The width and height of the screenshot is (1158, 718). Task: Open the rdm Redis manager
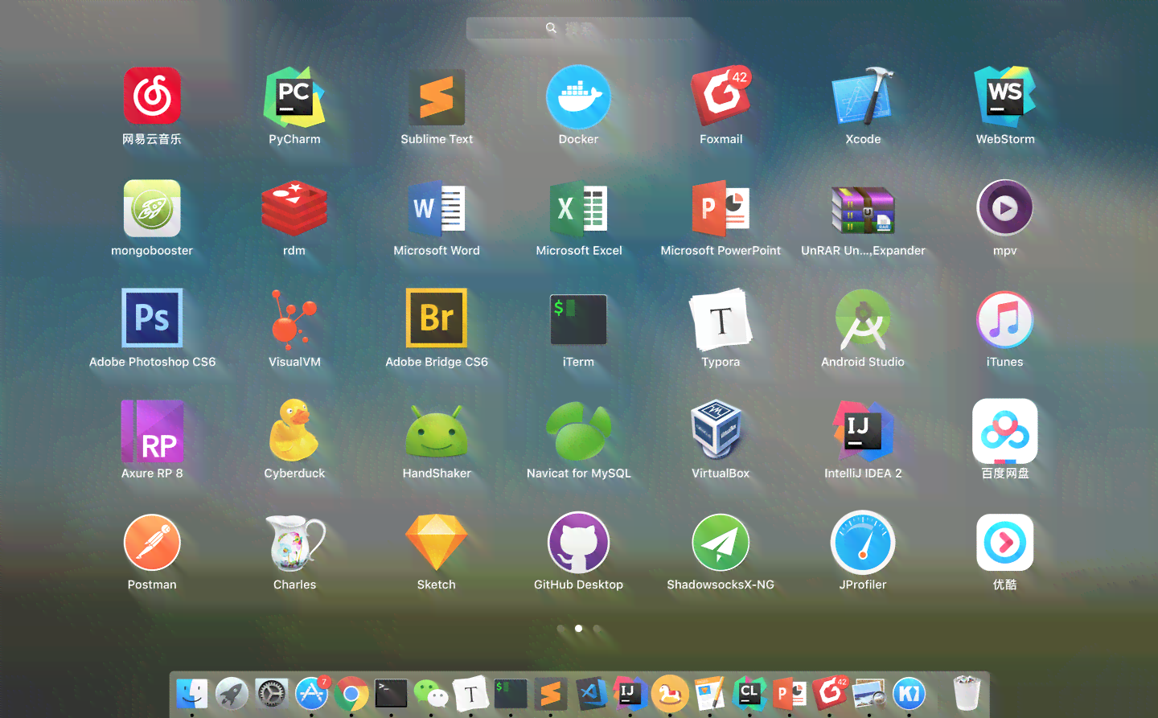(294, 208)
